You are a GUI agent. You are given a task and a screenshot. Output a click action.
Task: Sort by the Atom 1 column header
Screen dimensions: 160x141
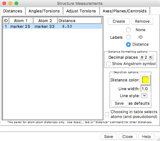tap(21, 21)
